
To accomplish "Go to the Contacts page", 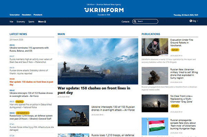I will tap(126, 21).
